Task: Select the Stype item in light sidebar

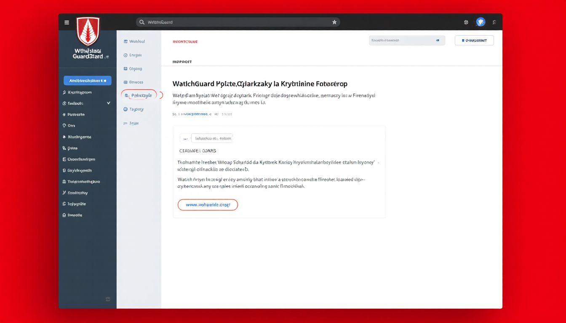Action: pos(133,123)
